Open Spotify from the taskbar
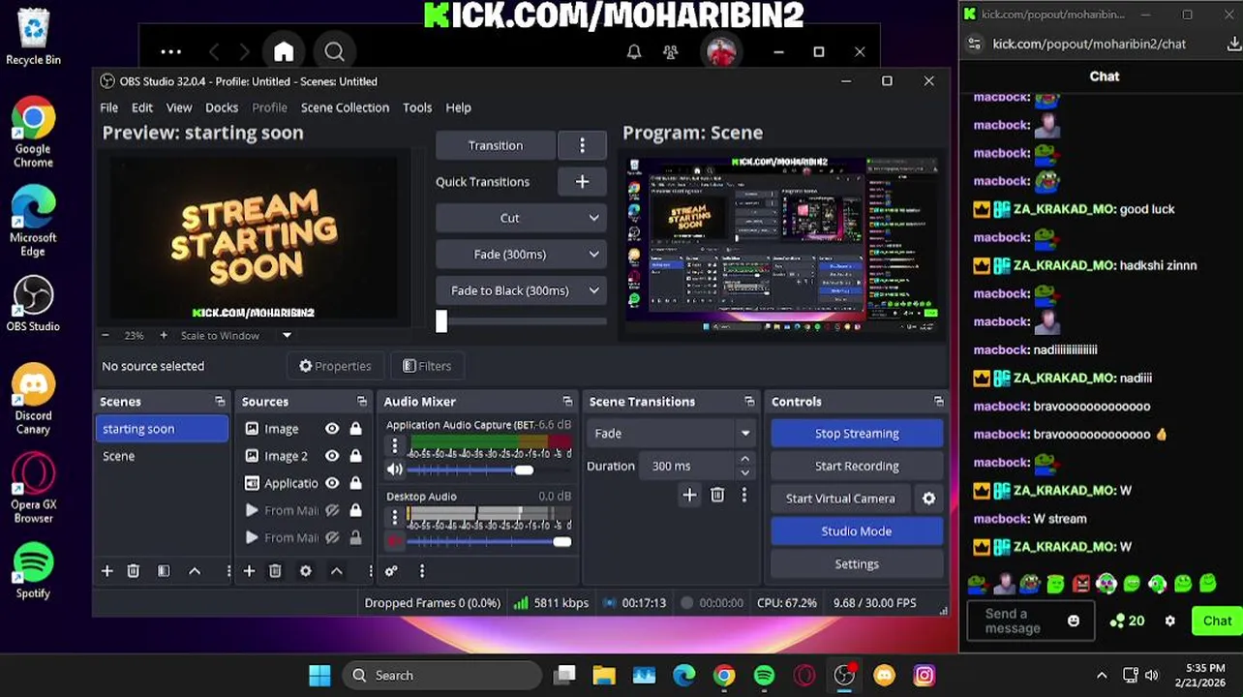Image resolution: width=1243 pixels, height=697 pixels. pos(764,676)
